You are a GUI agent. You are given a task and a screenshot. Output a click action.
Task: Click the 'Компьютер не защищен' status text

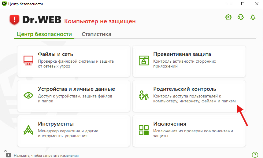pyautogui.click(x=100, y=21)
